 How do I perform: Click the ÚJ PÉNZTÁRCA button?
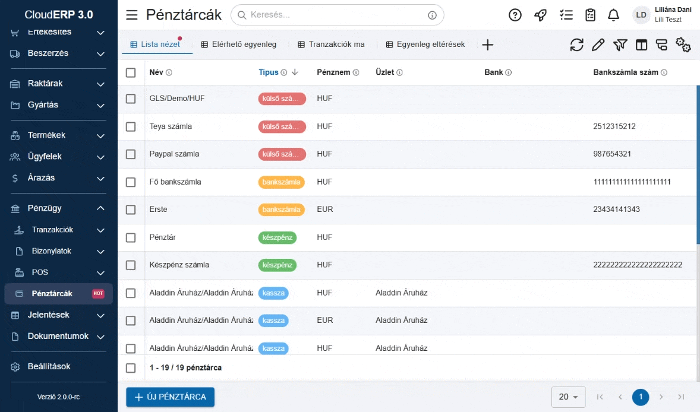tap(170, 397)
